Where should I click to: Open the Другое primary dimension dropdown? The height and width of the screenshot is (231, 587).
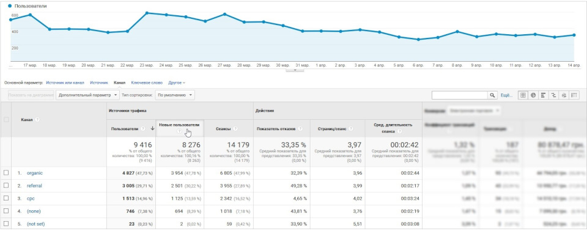[177, 82]
